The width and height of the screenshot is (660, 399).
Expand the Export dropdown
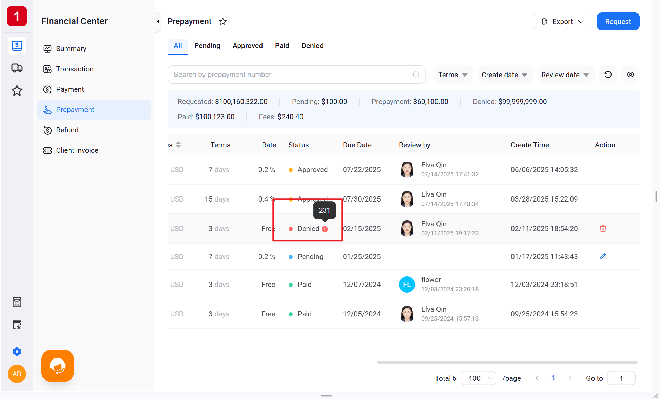[563, 22]
